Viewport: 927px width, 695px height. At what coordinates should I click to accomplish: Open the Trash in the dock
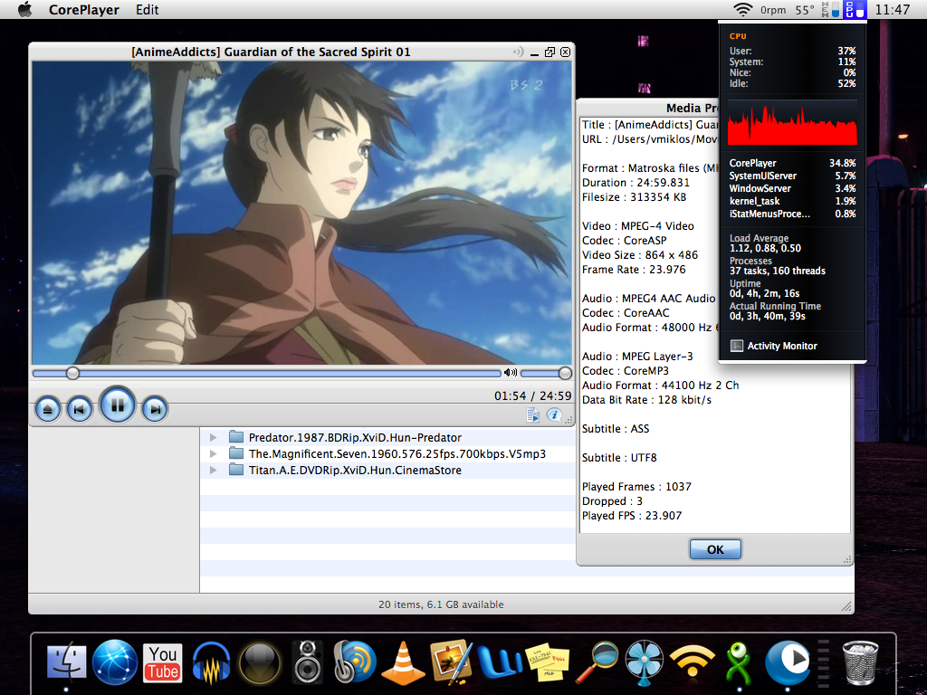(860, 662)
